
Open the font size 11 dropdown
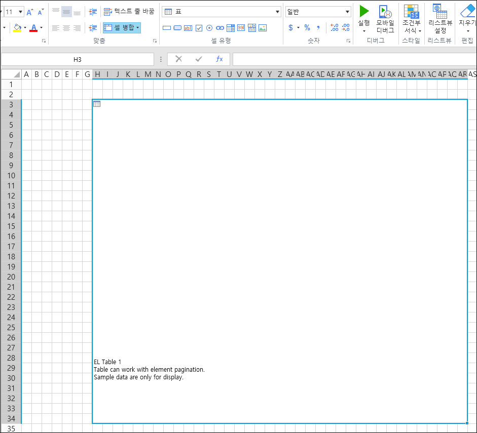pyautogui.click(x=20, y=12)
